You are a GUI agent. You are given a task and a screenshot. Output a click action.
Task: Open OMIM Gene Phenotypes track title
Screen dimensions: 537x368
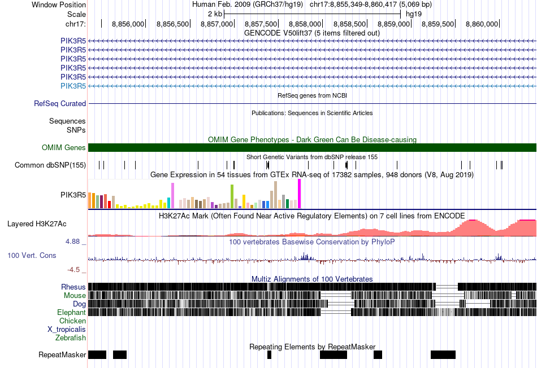pyautogui.click(x=312, y=139)
